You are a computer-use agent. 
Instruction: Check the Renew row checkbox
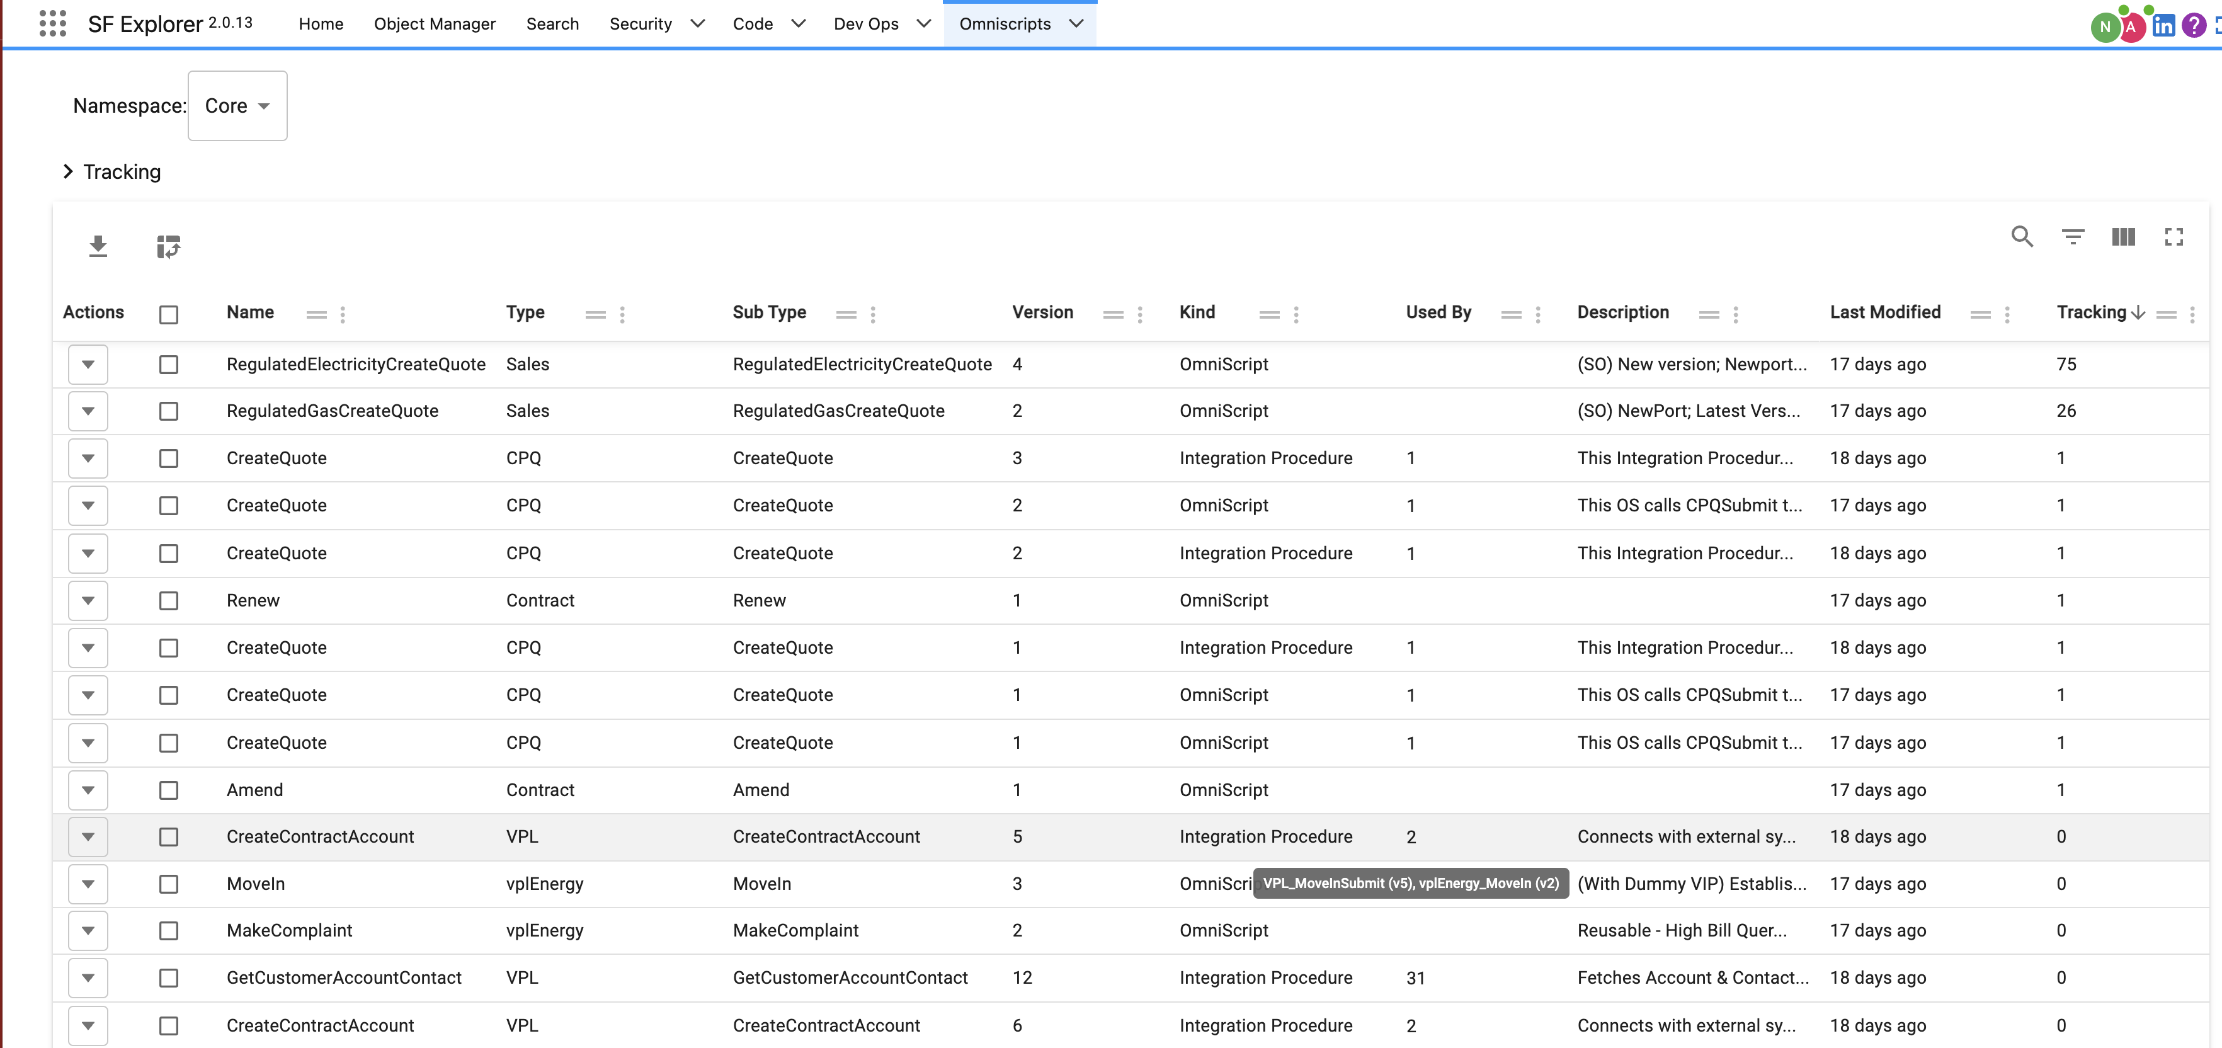169,600
